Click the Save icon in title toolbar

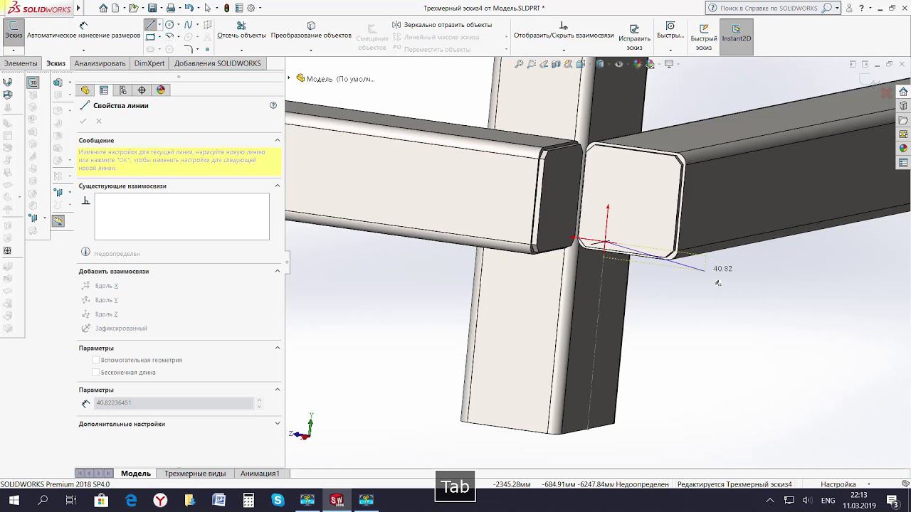[152, 9]
